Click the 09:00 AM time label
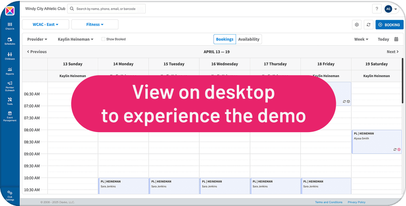 click(32, 154)
